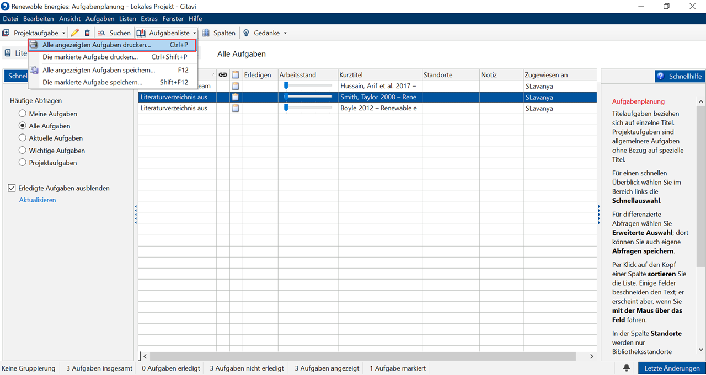706x375 pixels.
Task: Open the Gedanke dropdown arrow
Action: point(285,33)
